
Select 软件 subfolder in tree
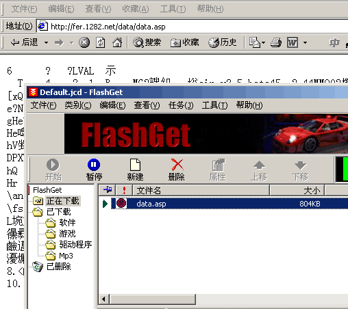tap(67, 223)
